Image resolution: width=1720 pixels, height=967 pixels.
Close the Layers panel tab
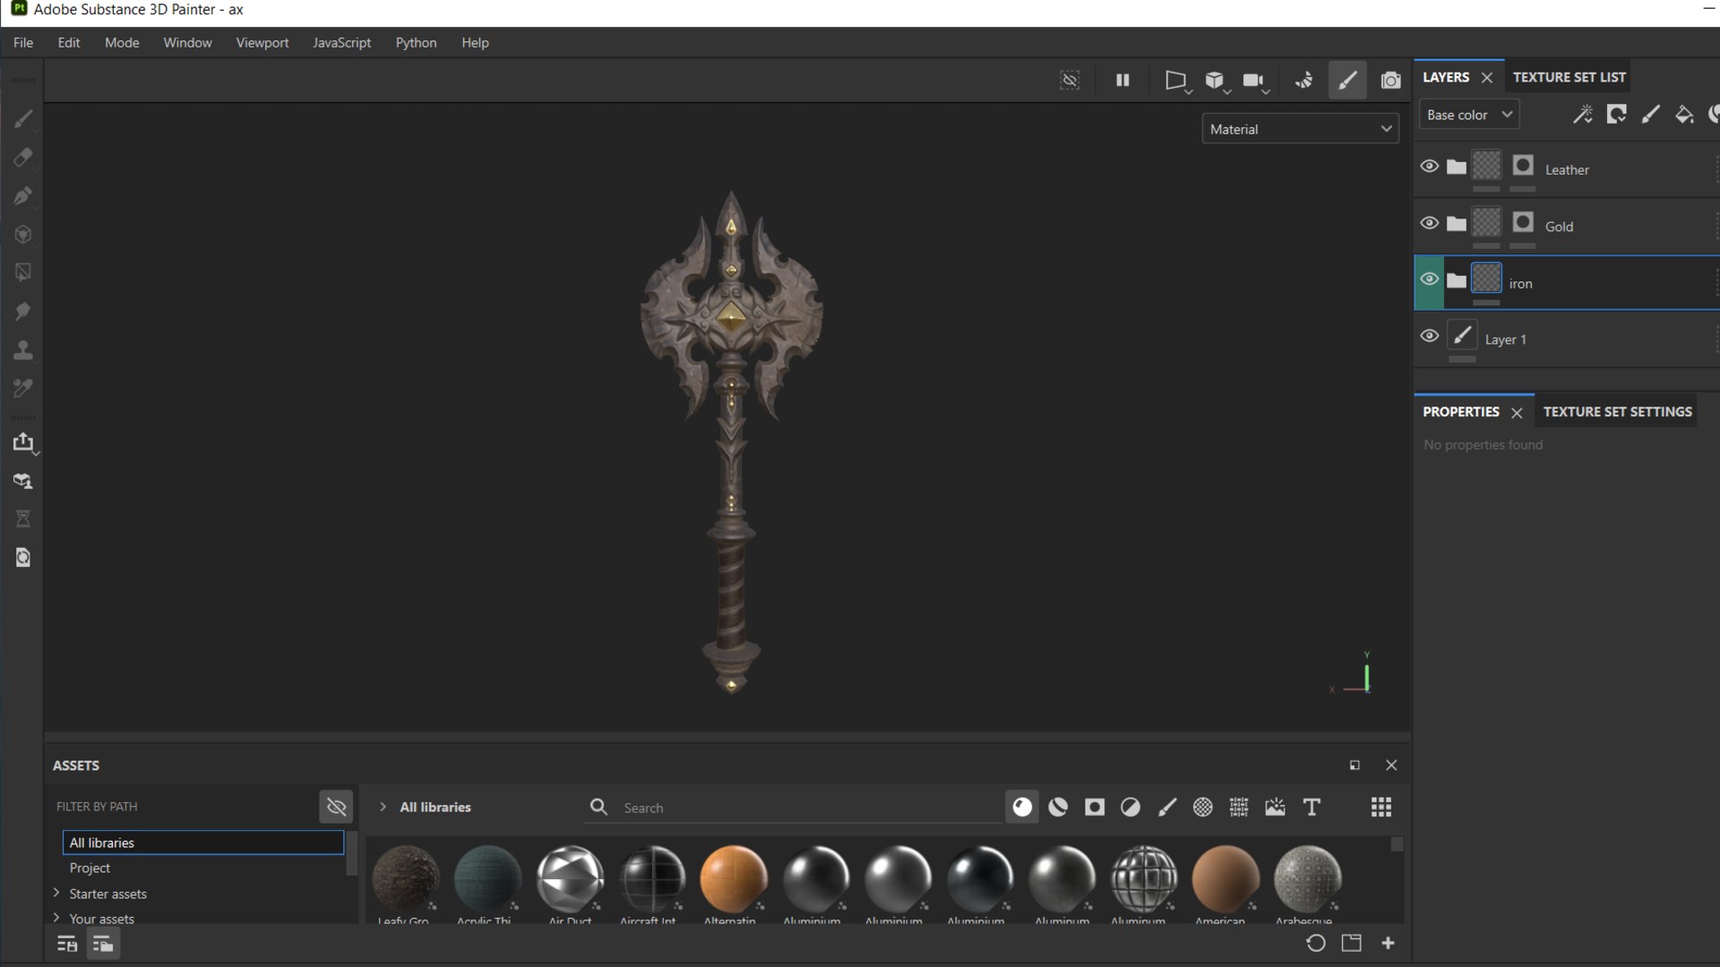pyautogui.click(x=1487, y=78)
